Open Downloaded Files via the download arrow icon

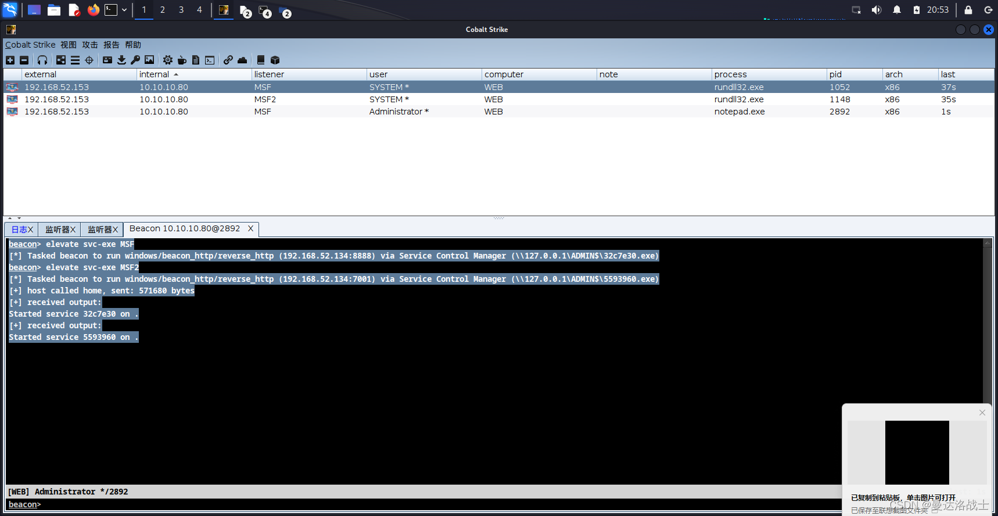tap(121, 60)
